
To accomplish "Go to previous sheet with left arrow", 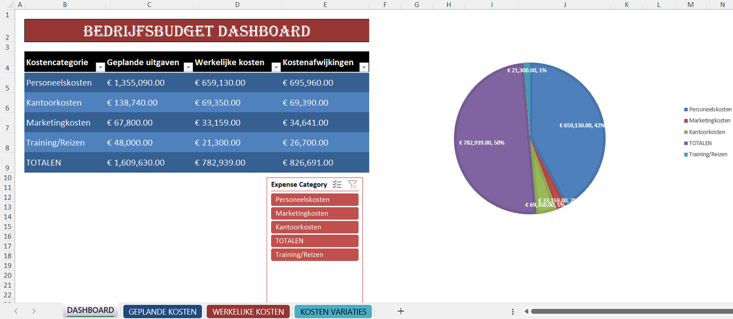I will pyautogui.click(x=16, y=311).
